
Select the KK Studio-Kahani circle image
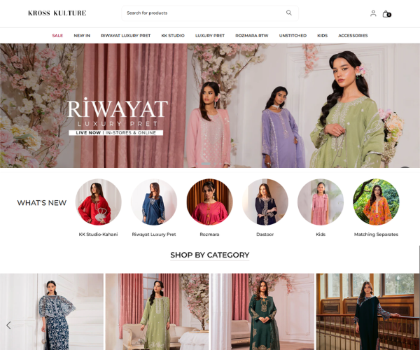(98, 202)
